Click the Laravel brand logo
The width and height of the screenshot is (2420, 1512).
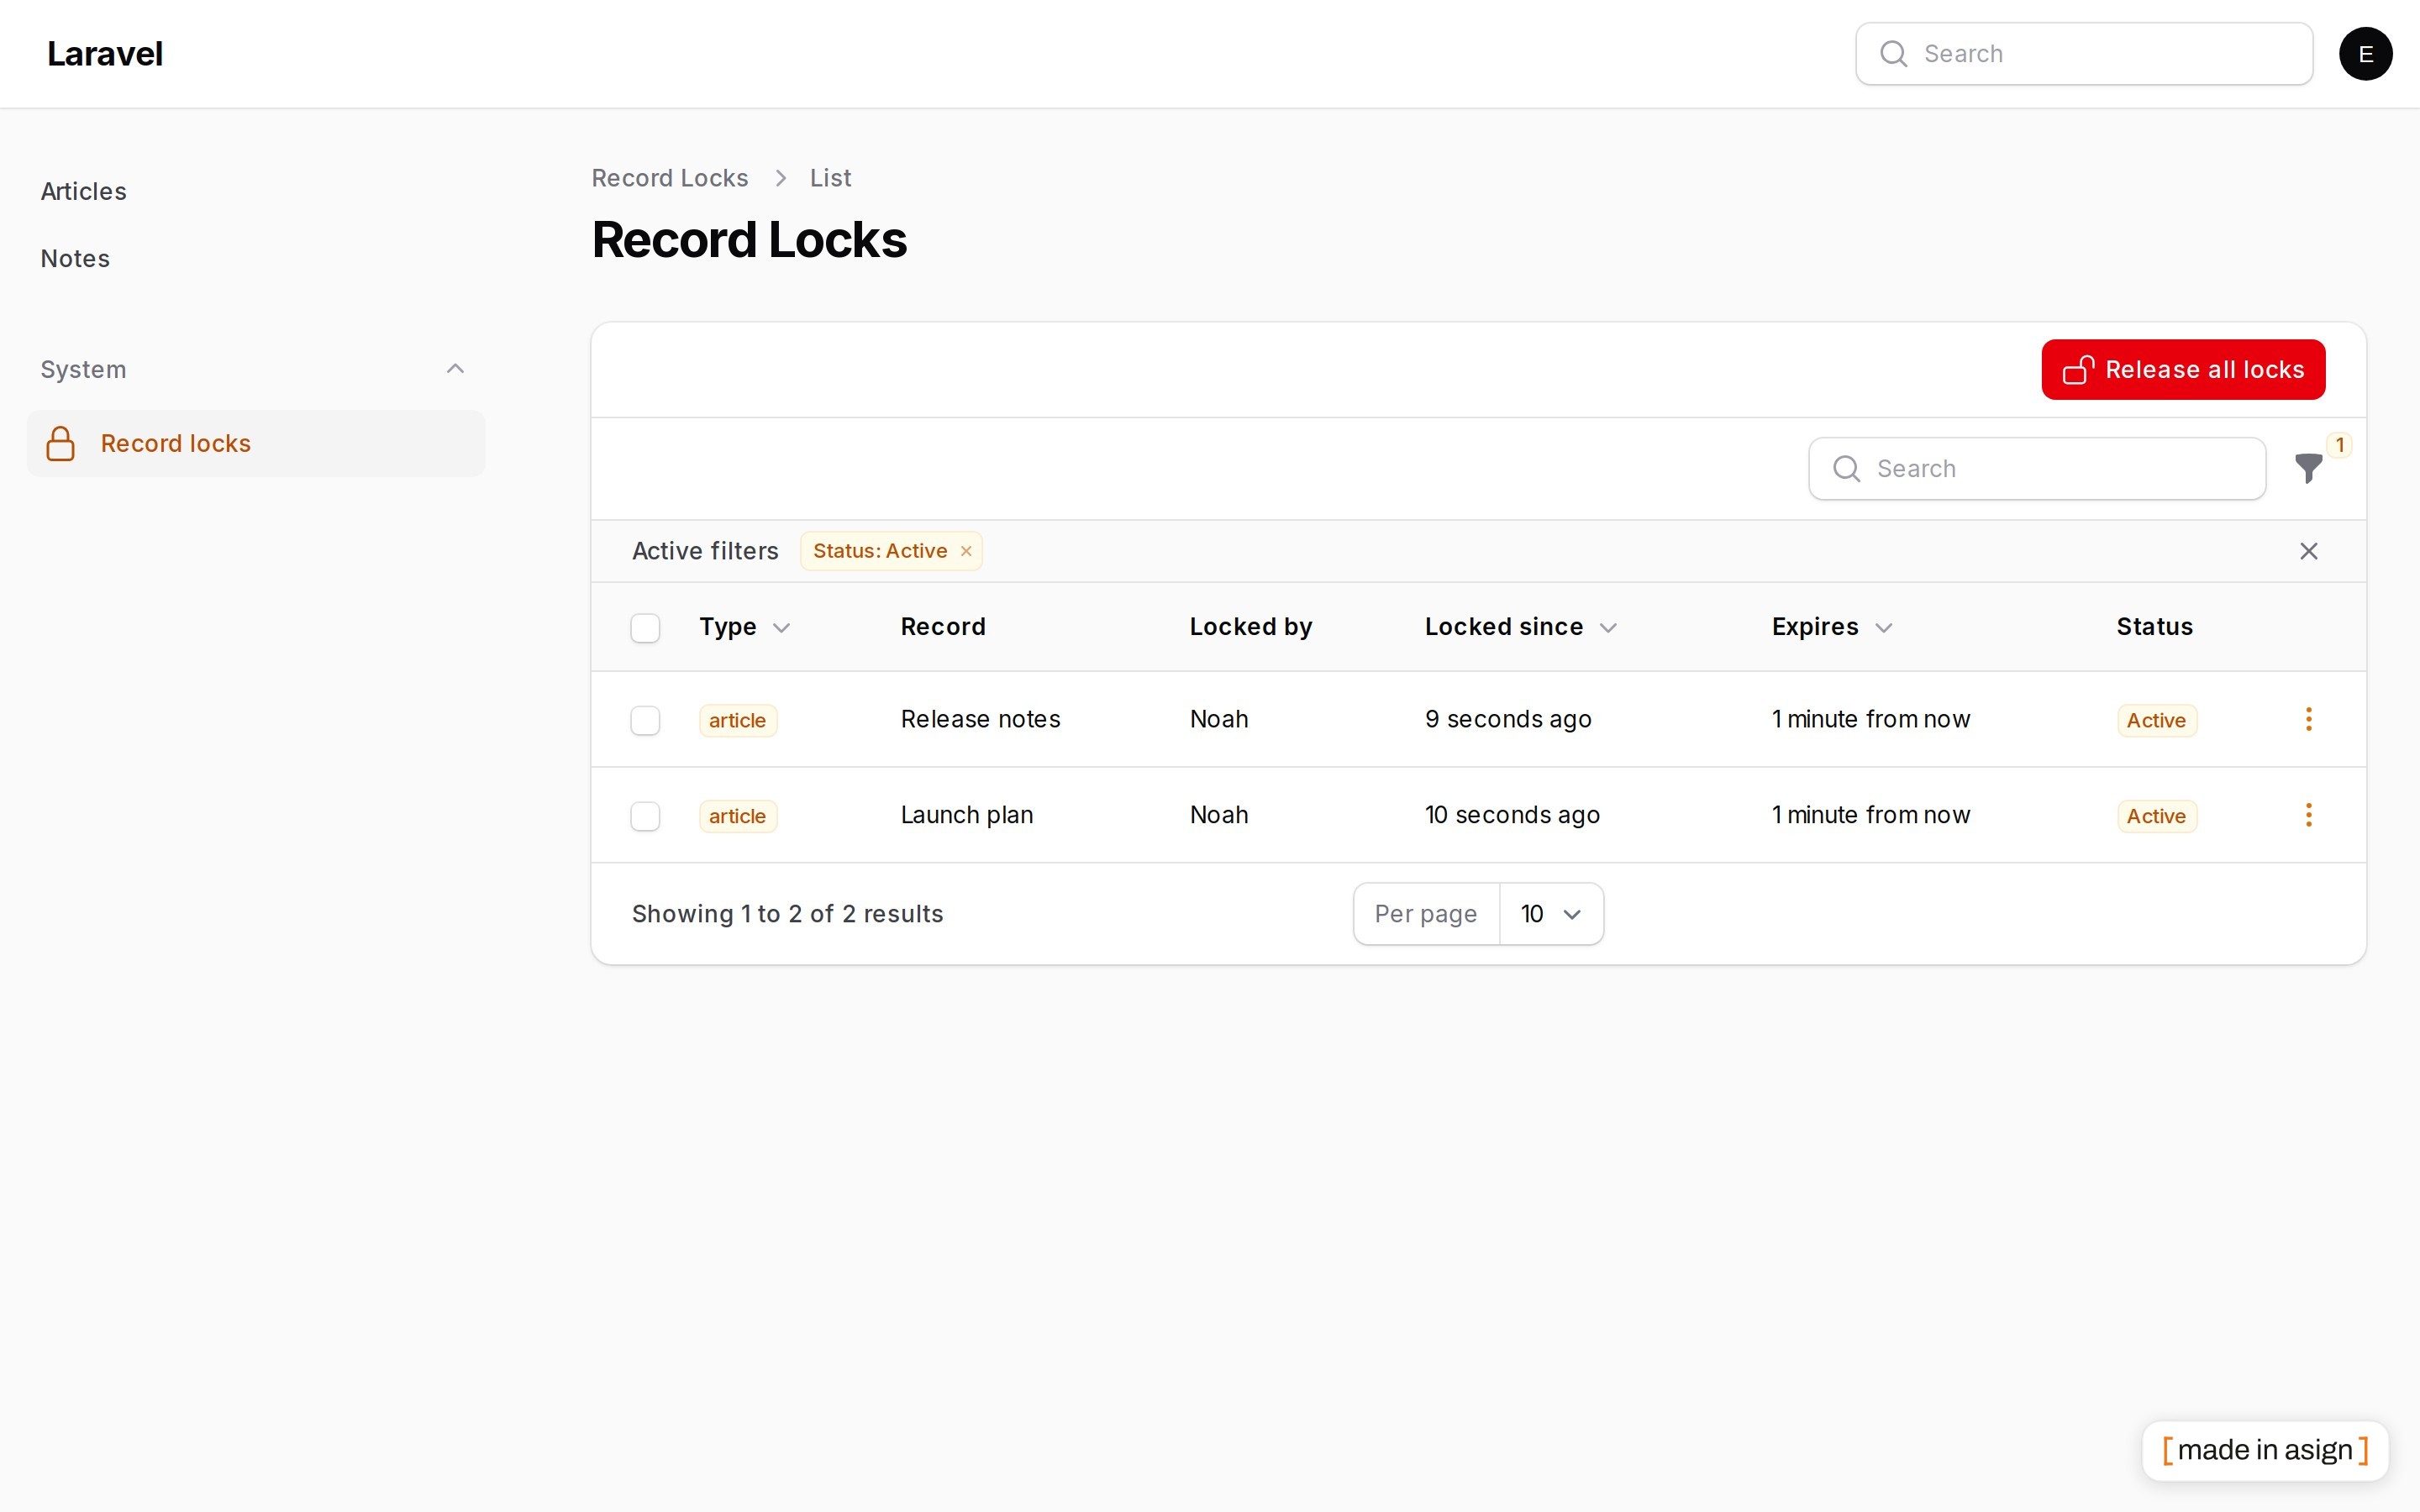click(x=105, y=54)
